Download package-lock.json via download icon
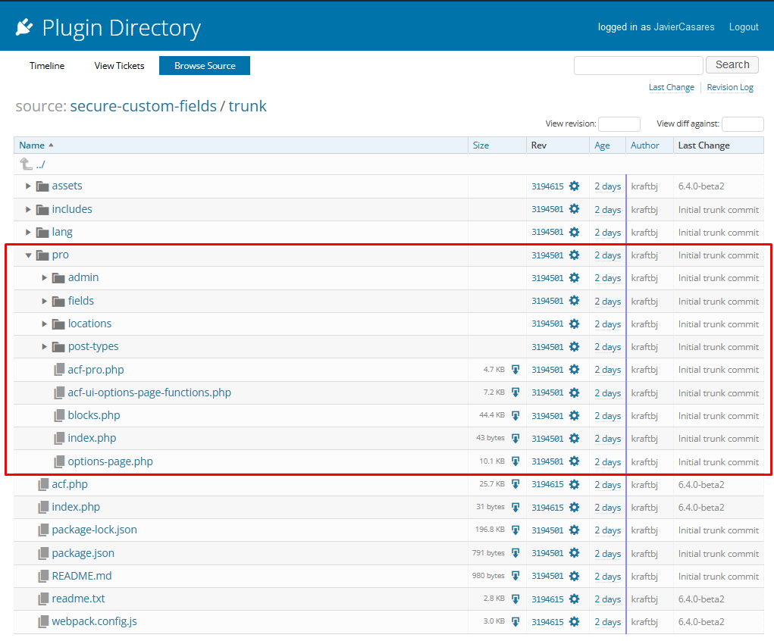This screenshot has height=641, width=774. coord(515,530)
